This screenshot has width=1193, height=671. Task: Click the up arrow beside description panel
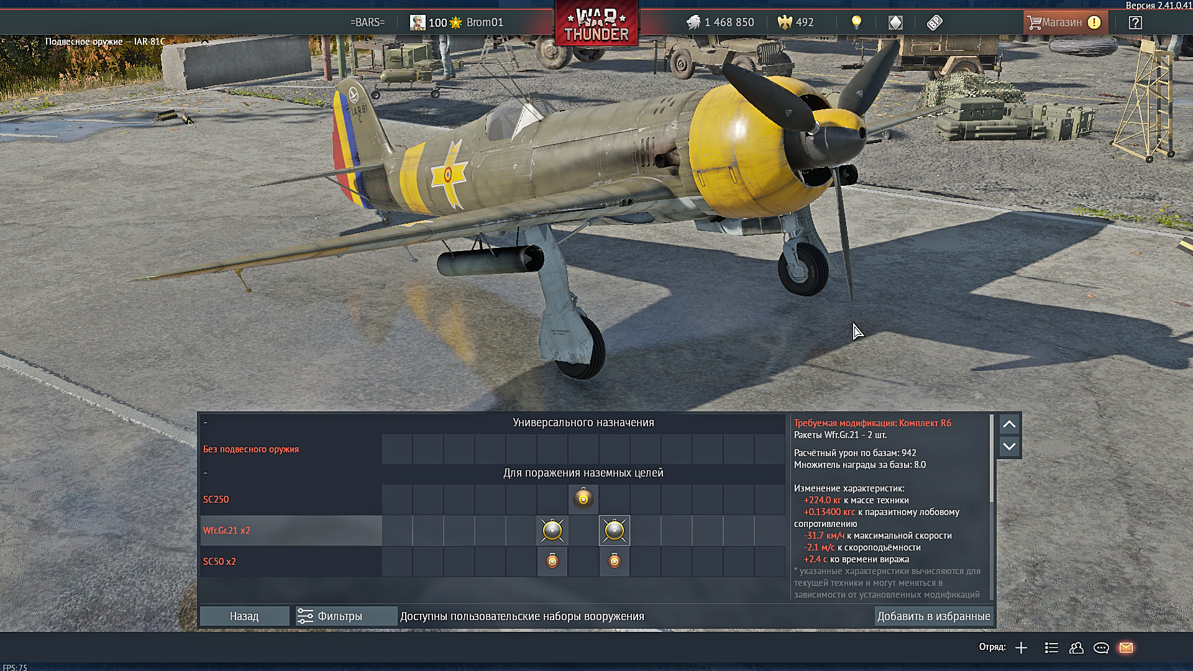[x=1009, y=424]
